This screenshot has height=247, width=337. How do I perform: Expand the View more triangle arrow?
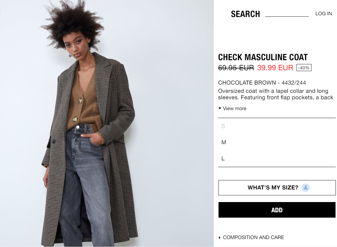220,108
